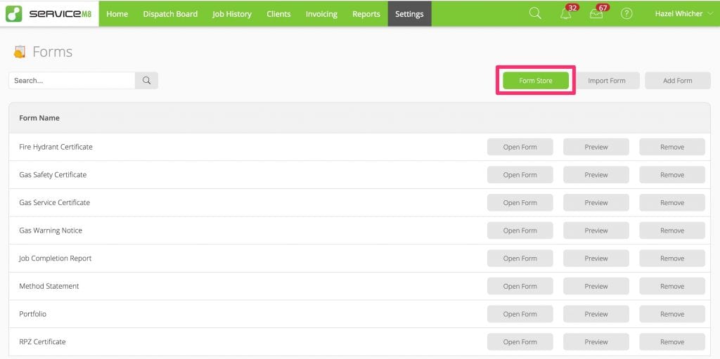Image resolution: width=720 pixels, height=359 pixels.
Task: Click the Forms page heading
Action: click(52, 52)
